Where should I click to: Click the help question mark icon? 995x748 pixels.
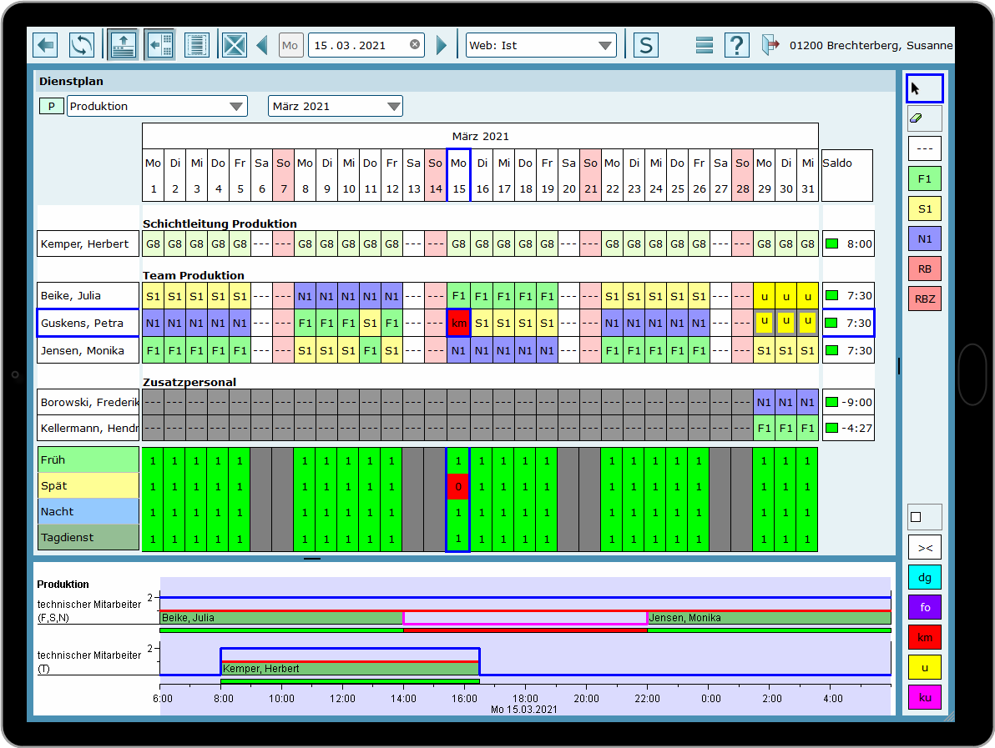click(736, 45)
